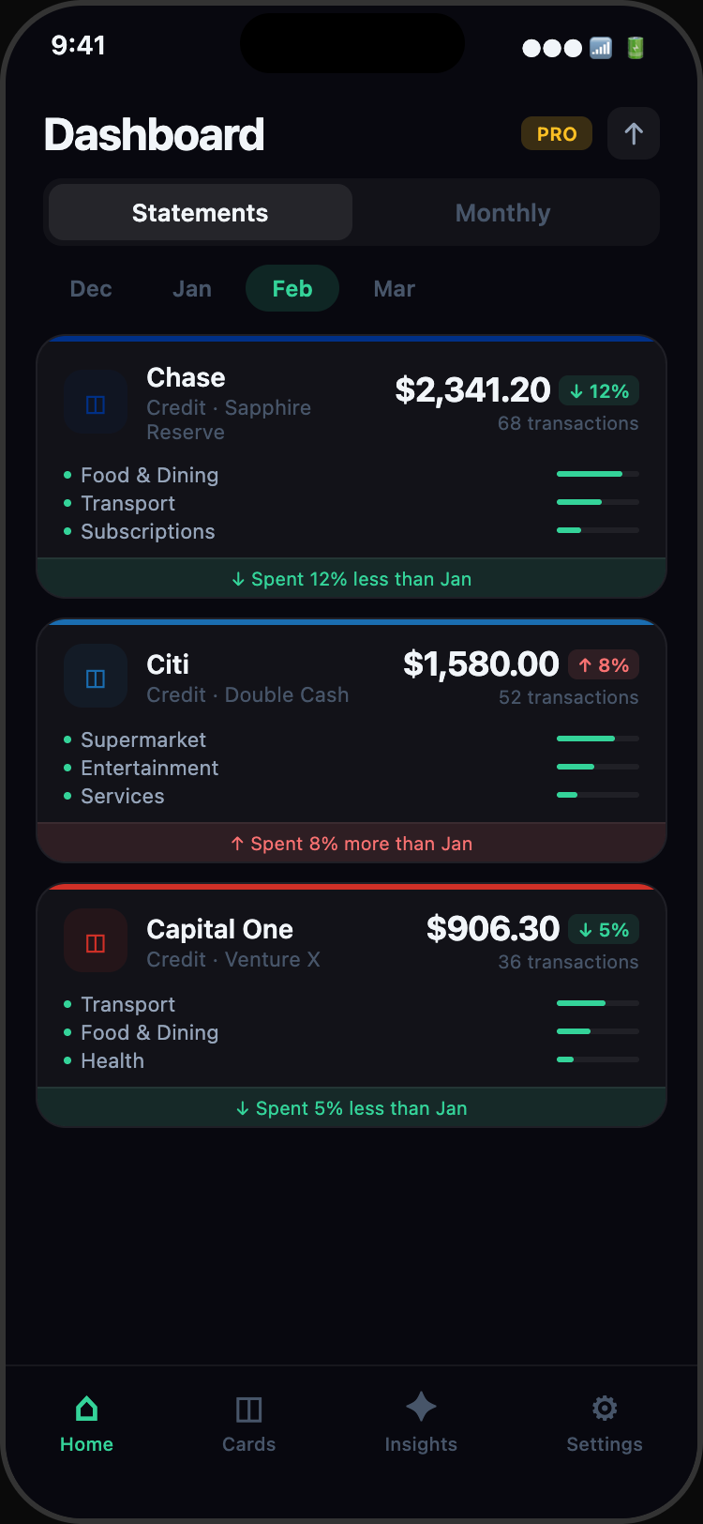Click Chase Food & Dining progress bar
The image size is (703, 1524).
[597, 474]
